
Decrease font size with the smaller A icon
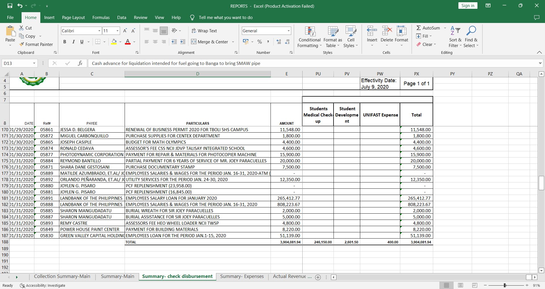(133, 31)
